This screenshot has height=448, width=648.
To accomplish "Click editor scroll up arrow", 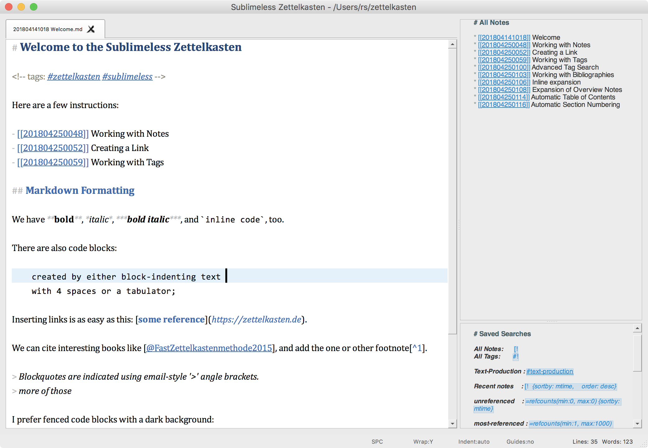I will pos(452,45).
